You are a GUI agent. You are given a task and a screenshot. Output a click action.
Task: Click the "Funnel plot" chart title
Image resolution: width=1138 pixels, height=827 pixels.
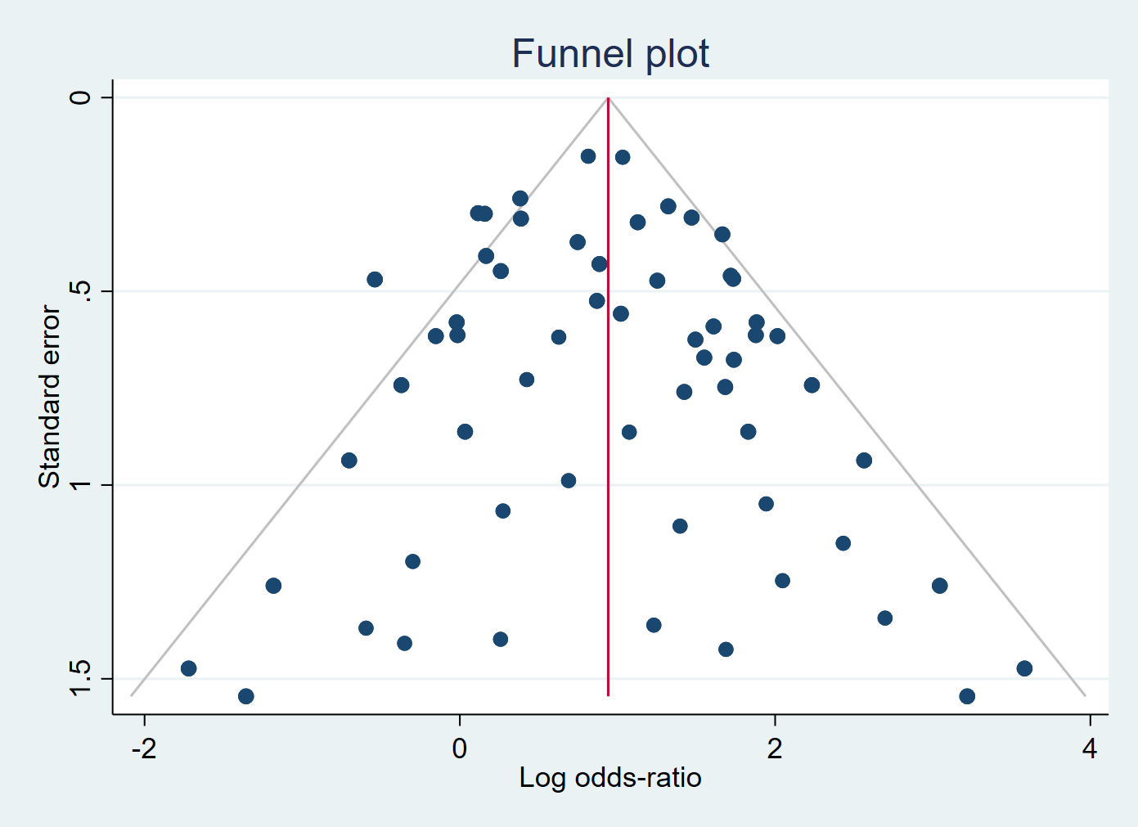pyautogui.click(x=609, y=54)
